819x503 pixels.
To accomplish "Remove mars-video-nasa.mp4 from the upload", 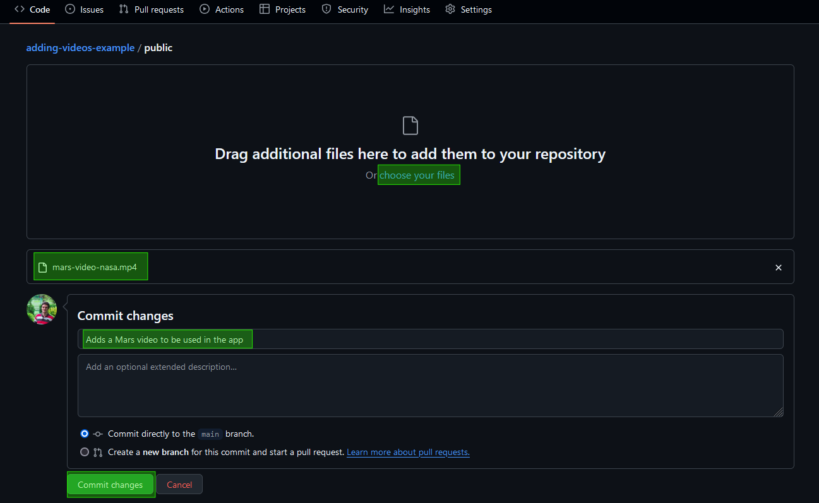I will pos(778,267).
